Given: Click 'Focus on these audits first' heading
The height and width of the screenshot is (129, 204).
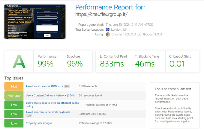Looking at the screenshot, I should tap(173, 89).
